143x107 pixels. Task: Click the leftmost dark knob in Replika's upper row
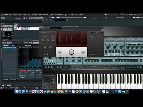[43, 40]
